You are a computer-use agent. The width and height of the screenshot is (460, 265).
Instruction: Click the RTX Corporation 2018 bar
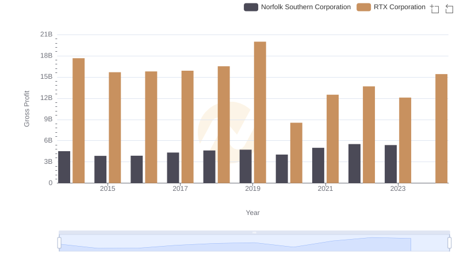[224, 125]
